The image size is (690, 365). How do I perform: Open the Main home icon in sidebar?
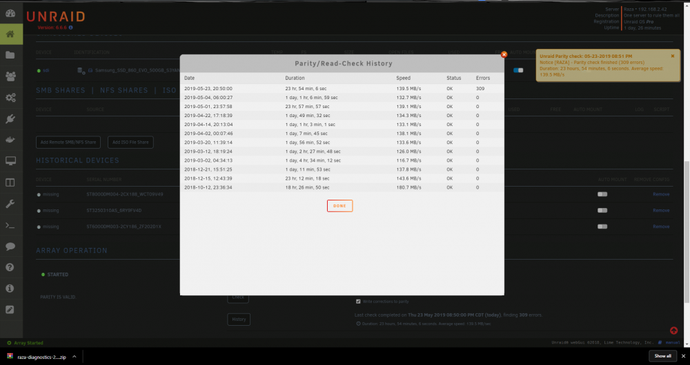[x=10, y=34]
